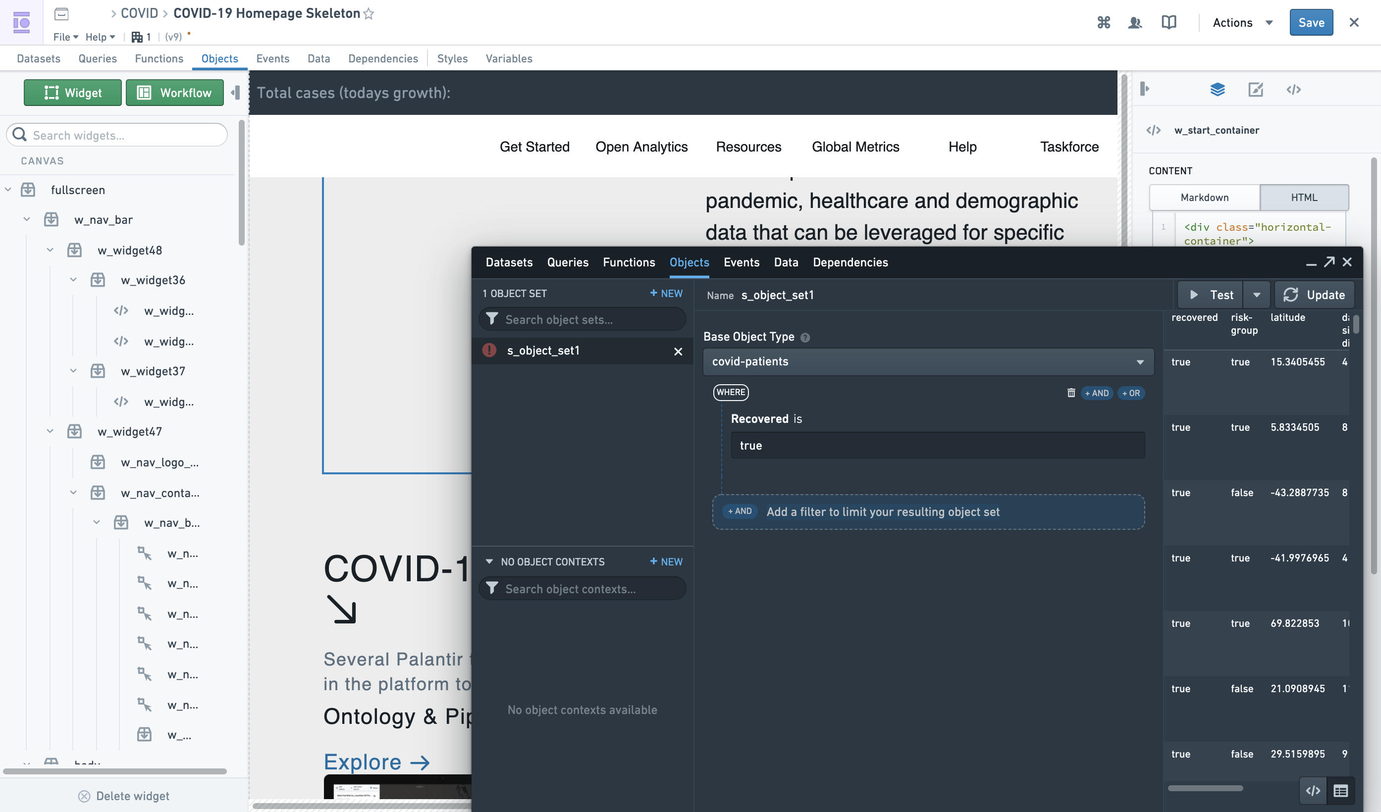Viewport: 1381px width, 812px height.
Task: Toggle raw code view of results
Action: point(1313,791)
